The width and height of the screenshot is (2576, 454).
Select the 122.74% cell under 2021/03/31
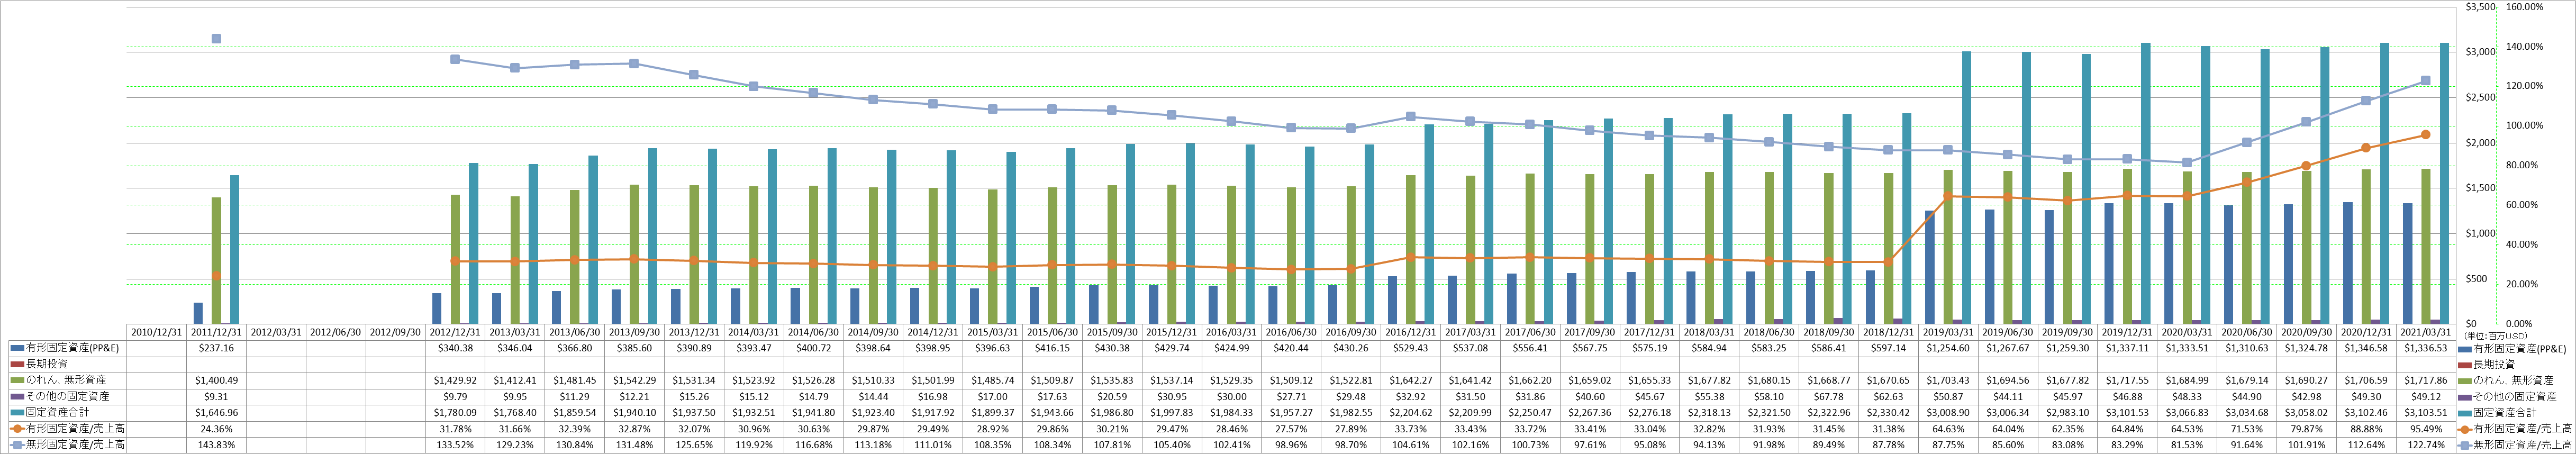[2425, 444]
